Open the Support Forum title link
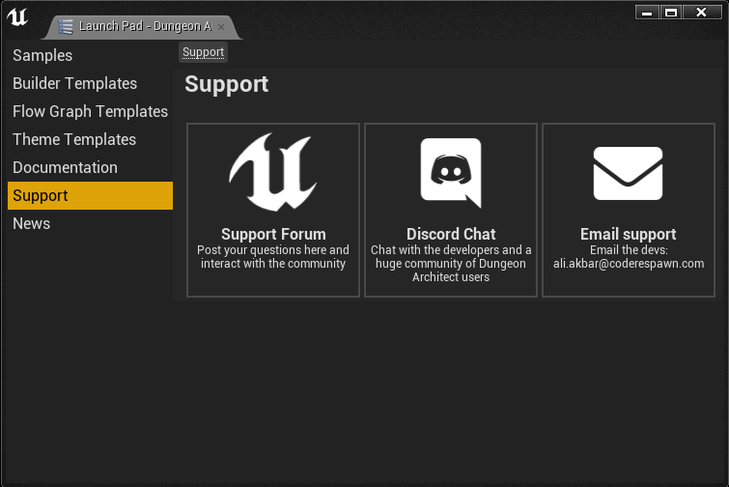Image resolution: width=729 pixels, height=487 pixels. 273,234
